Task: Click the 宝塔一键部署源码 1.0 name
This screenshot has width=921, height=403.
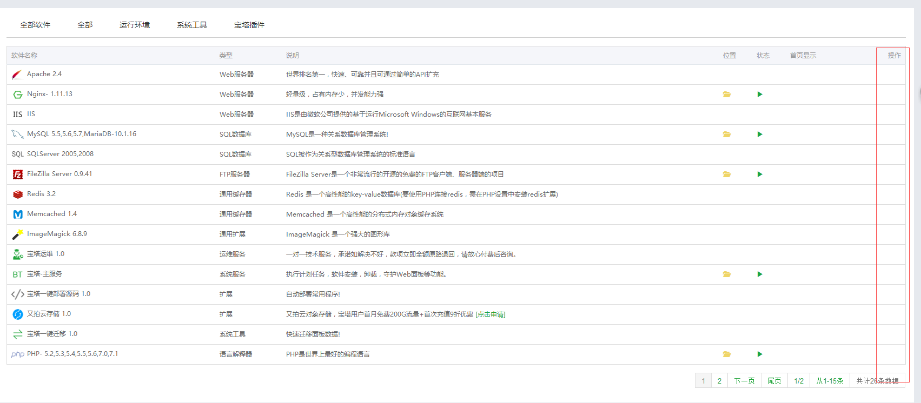Action: 58,294
